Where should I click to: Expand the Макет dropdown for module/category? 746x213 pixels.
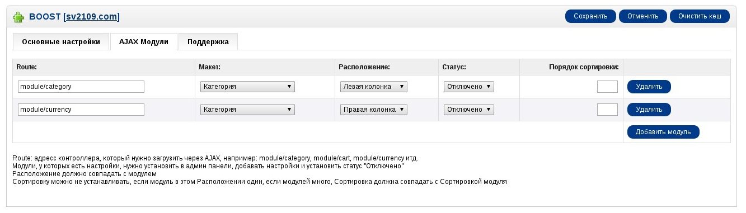(x=247, y=87)
